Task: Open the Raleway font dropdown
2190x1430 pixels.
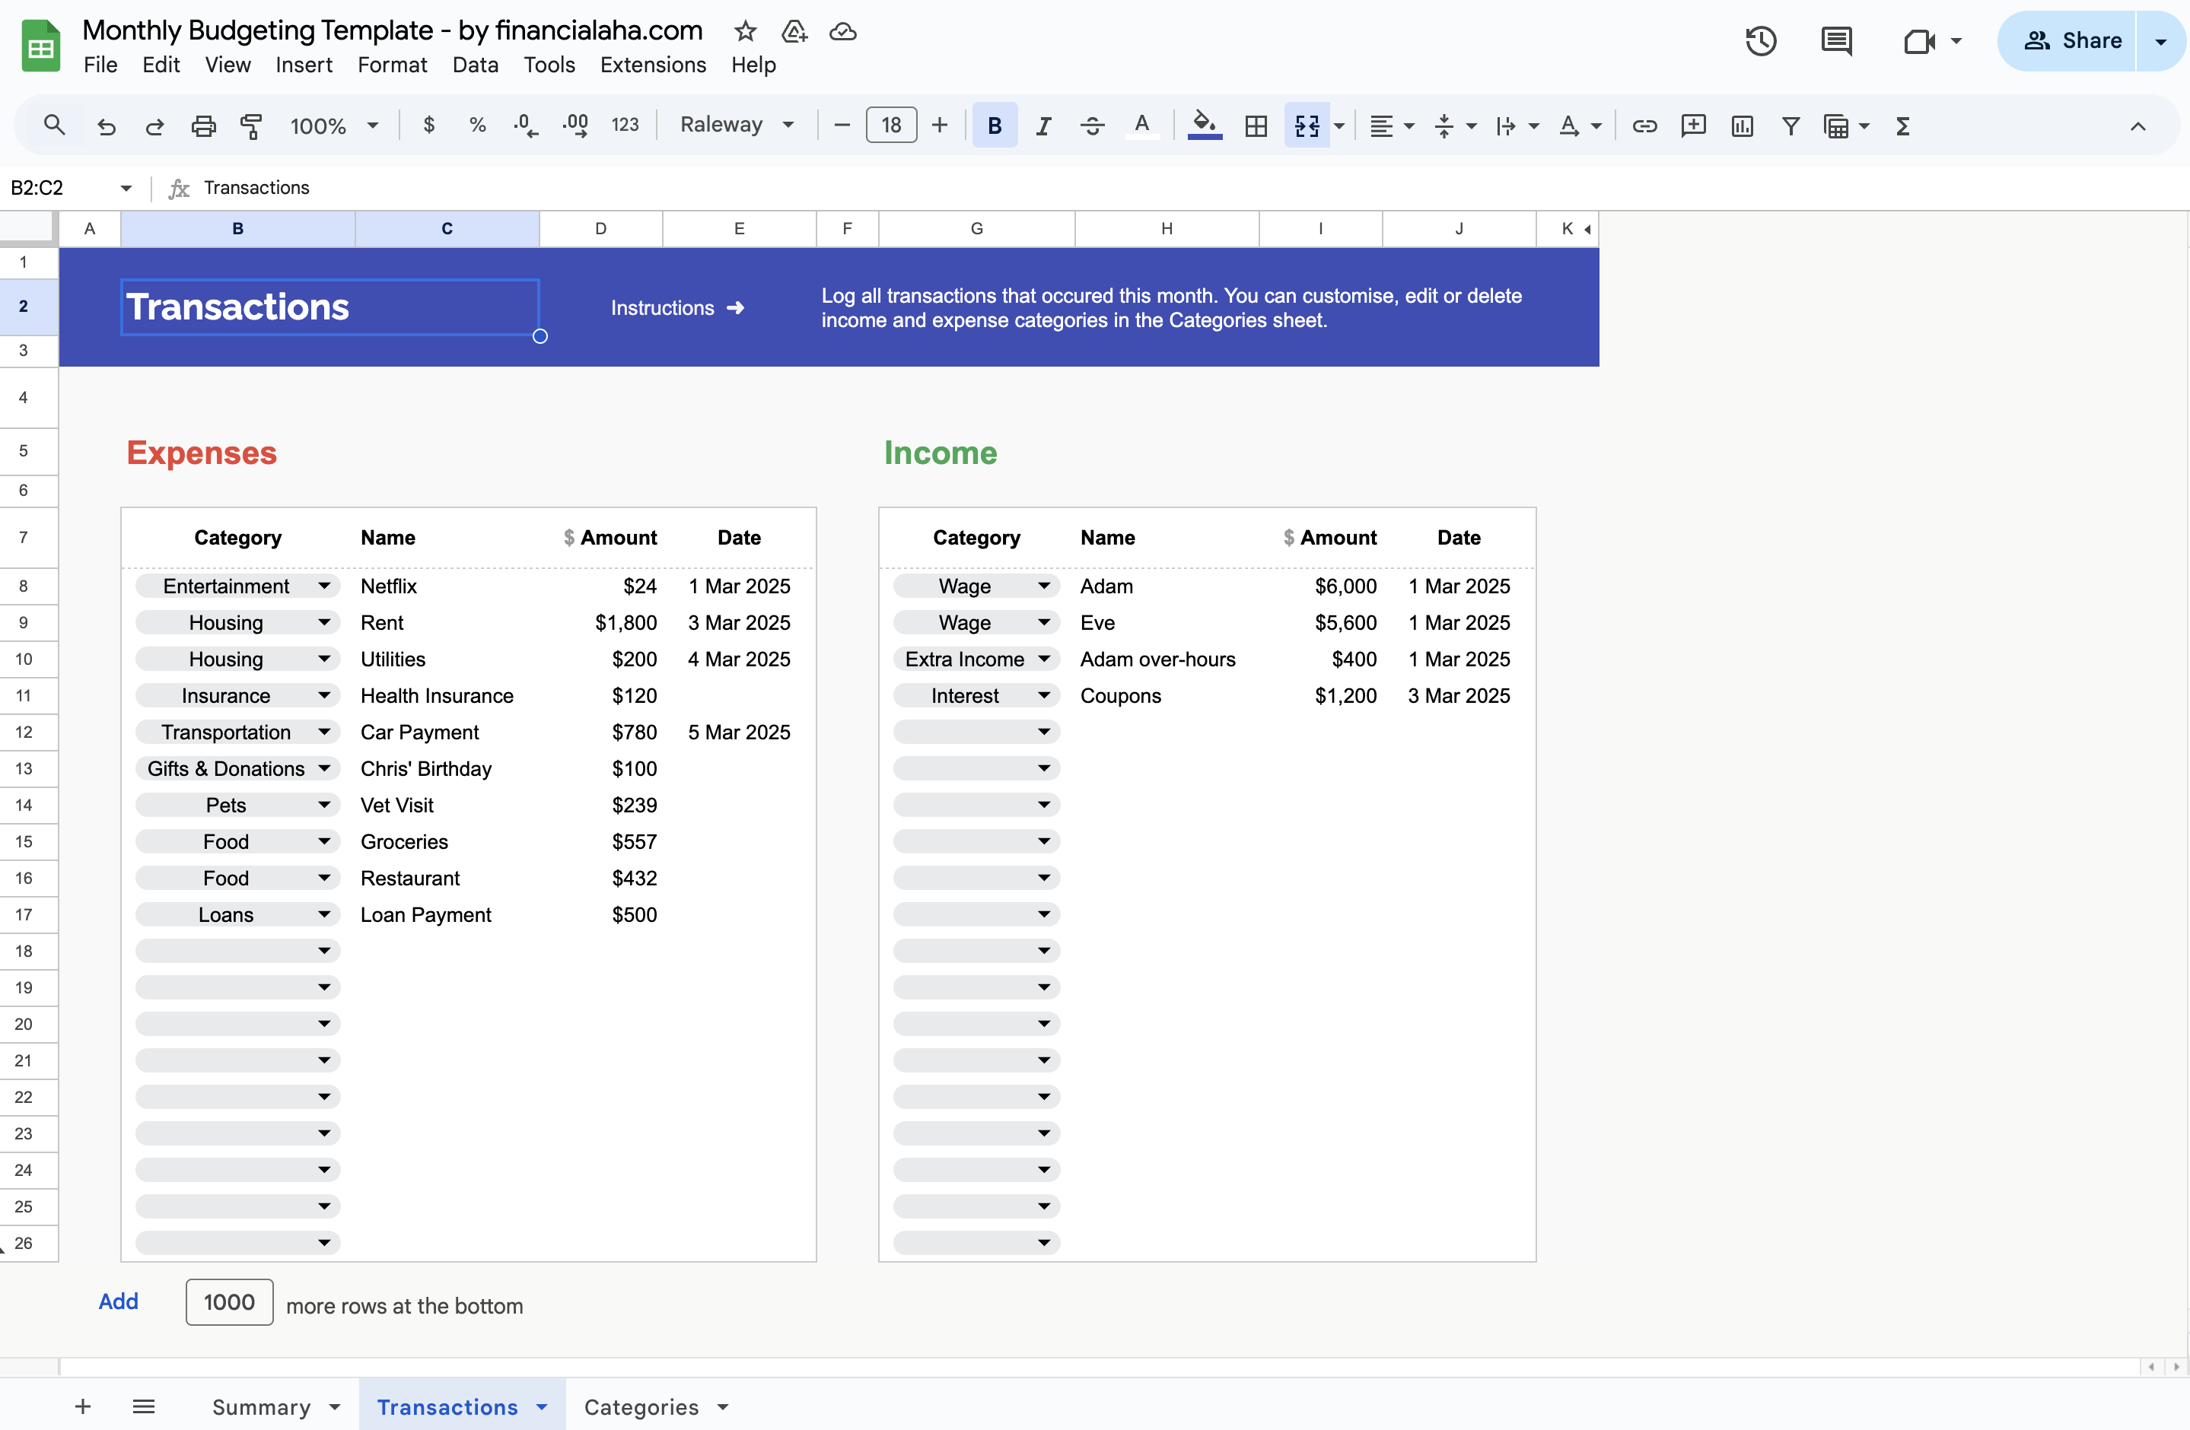Action: (736, 125)
